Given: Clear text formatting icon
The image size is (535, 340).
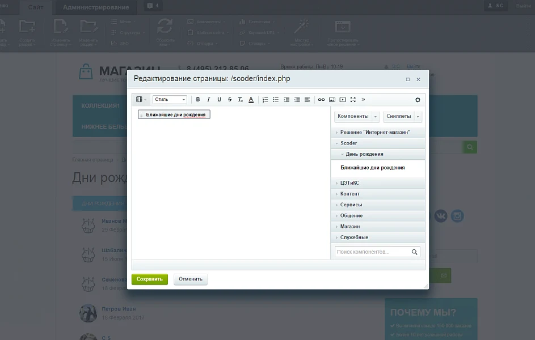Looking at the screenshot, I should (x=240, y=100).
